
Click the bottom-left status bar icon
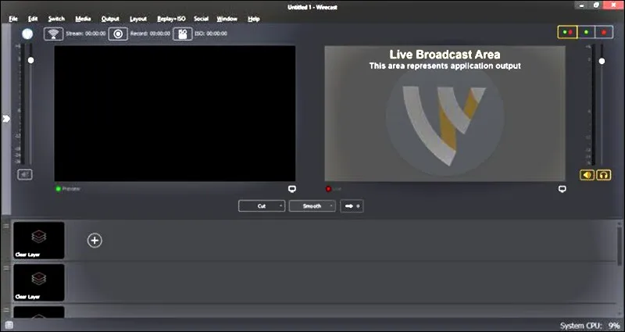(9, 325)
